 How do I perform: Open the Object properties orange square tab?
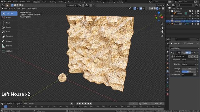coord(167,68)
